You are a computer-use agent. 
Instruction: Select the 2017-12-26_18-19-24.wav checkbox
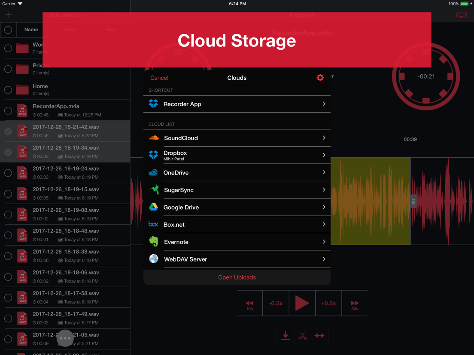tap(8, 173)
